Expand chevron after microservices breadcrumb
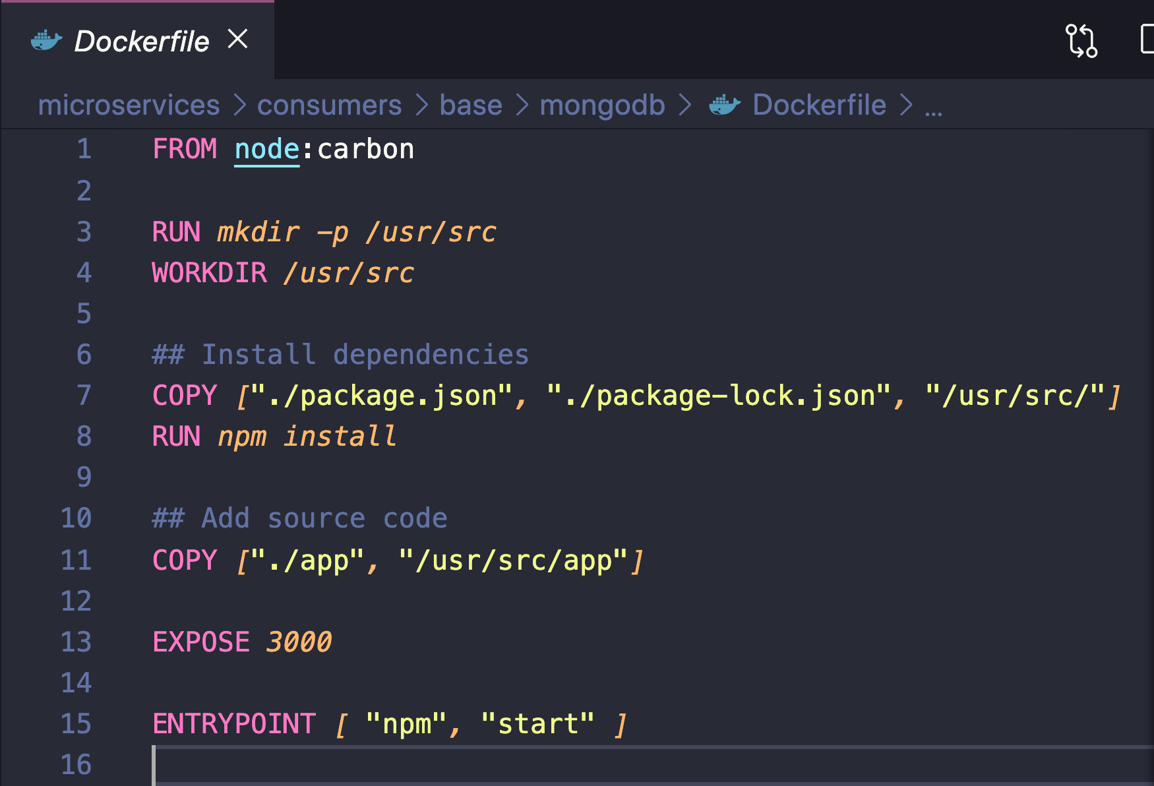1154x786 pixels. [239, 105]
